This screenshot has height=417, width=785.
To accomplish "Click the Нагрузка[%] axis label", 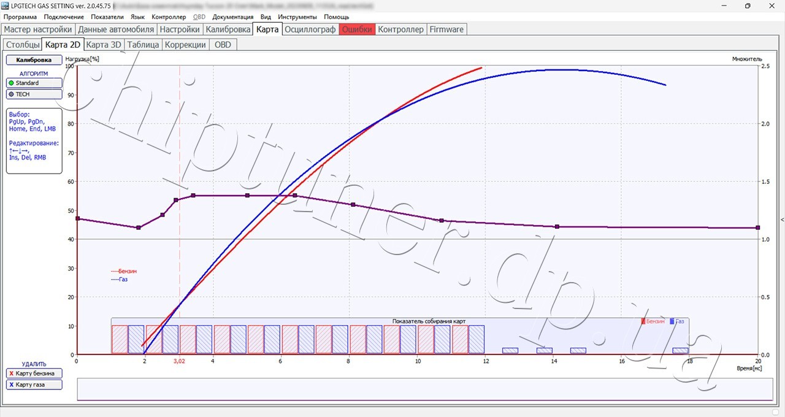I will 82,59.
